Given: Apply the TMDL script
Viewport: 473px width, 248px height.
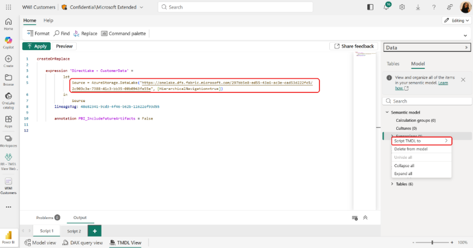Looking at the screenshot, I should coord(36,46).
